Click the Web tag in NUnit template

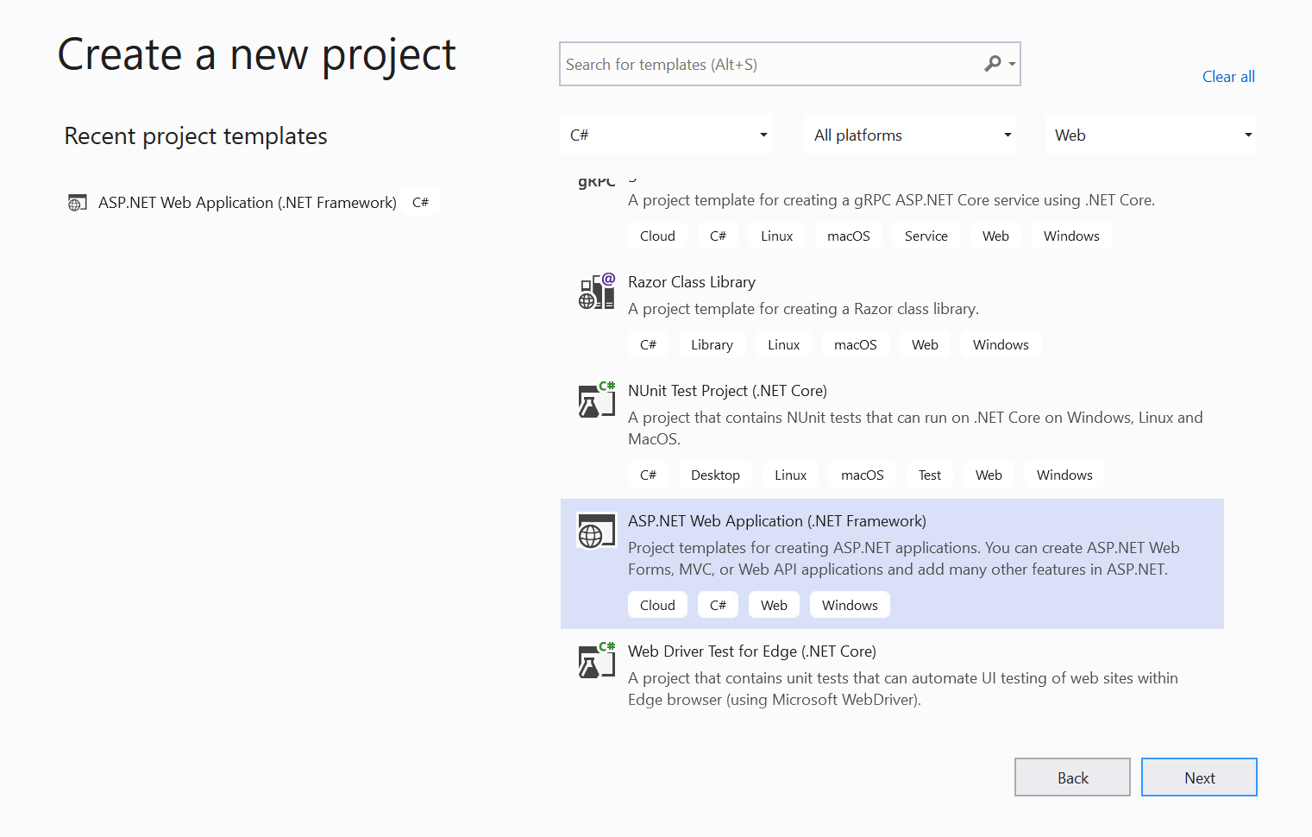(989, 475)
